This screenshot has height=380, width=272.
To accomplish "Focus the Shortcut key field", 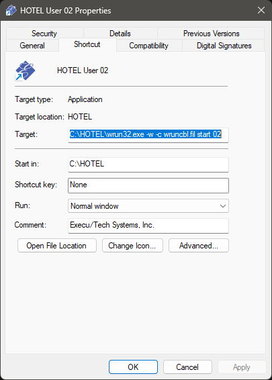I will (148, 185).
